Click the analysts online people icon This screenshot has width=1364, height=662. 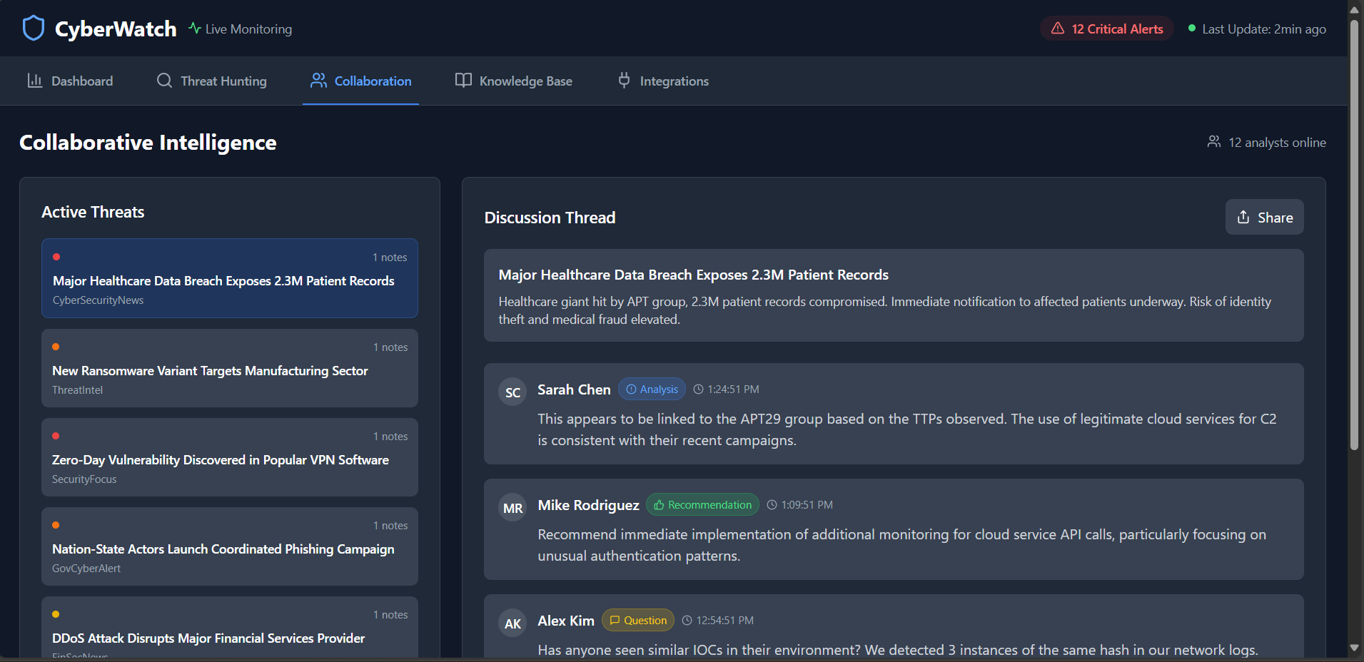point(1214,142)
